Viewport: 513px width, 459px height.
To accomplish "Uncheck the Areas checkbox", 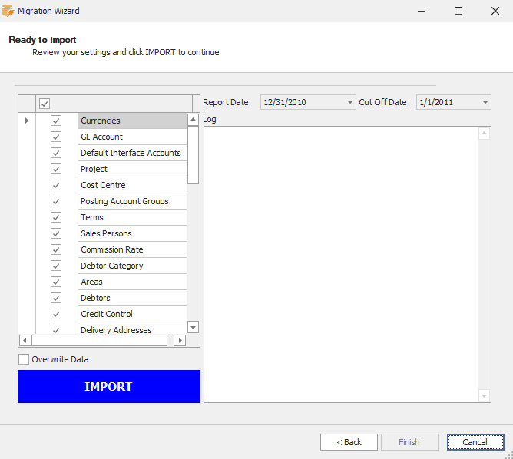I will [56, 282].
